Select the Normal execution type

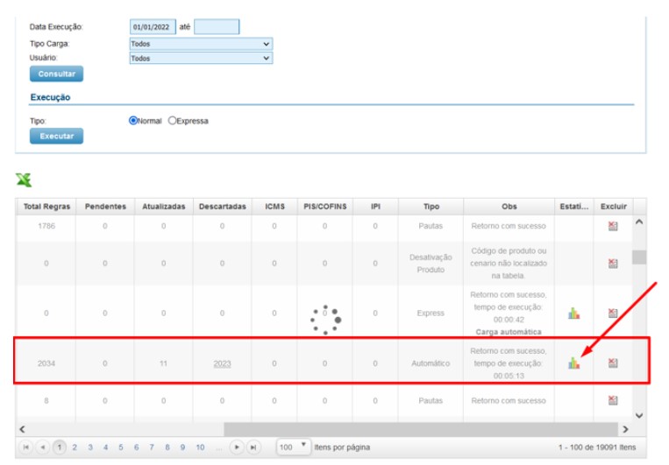click(x=133, y=121)
